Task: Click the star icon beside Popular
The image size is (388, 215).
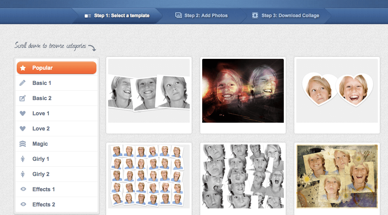Action: click(23, 68)
